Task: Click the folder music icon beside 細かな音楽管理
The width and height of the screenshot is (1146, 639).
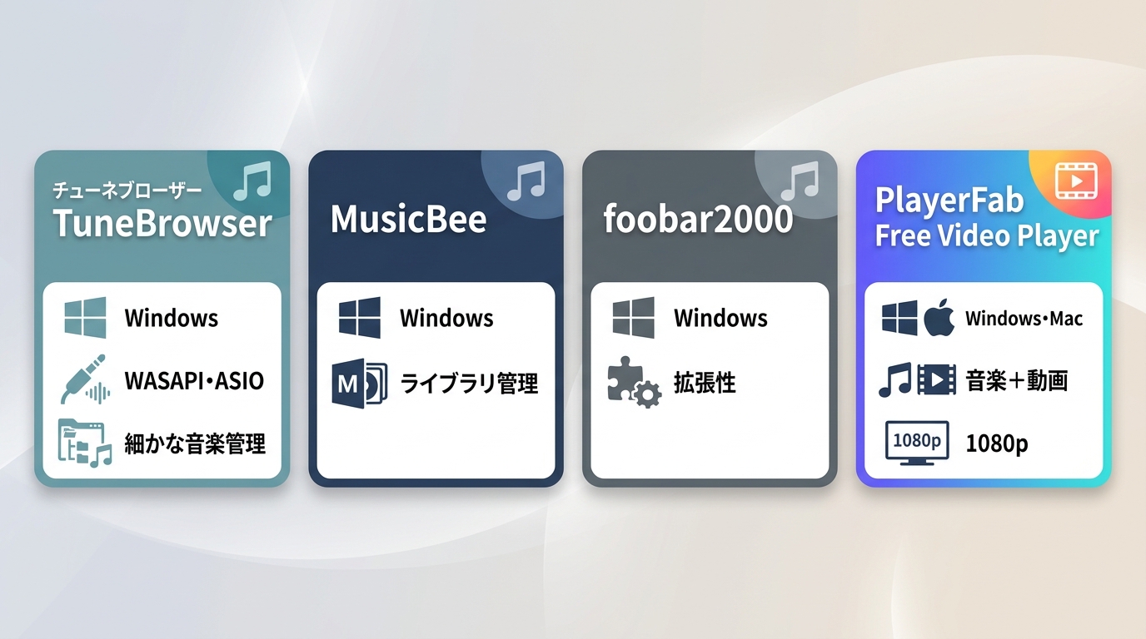Action: coord(85,443)
